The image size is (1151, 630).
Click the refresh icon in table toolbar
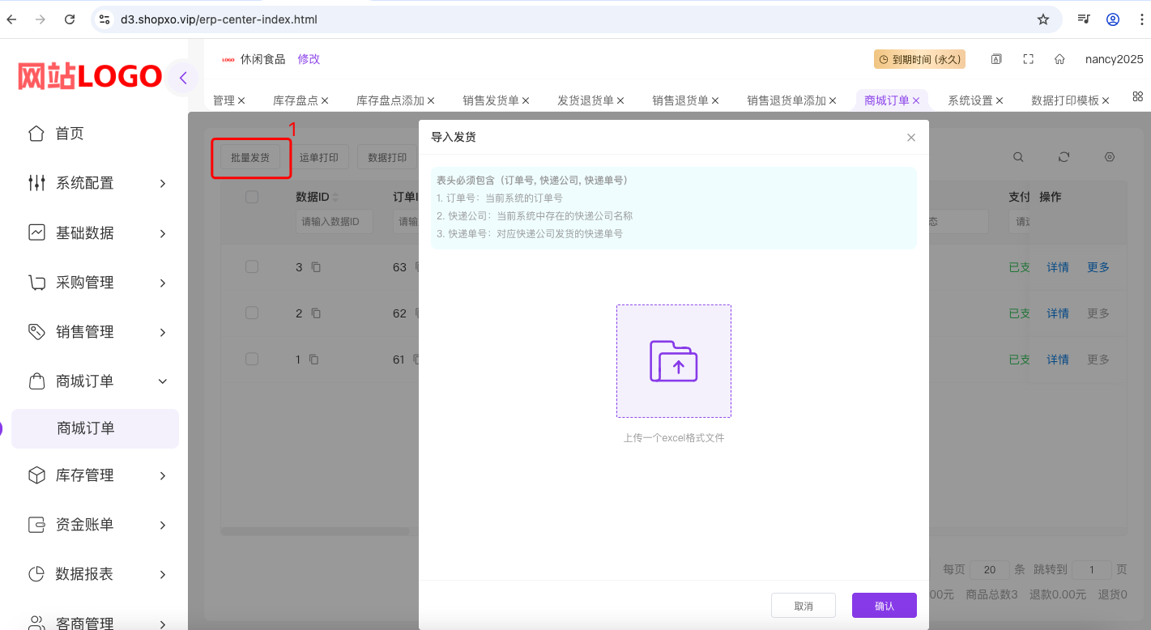(x=1064, y=157)
